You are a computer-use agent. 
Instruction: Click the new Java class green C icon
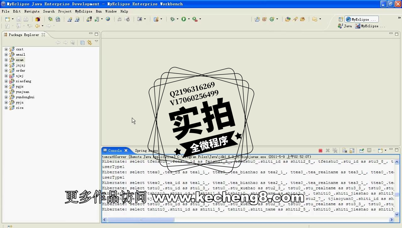coord(272,19)
